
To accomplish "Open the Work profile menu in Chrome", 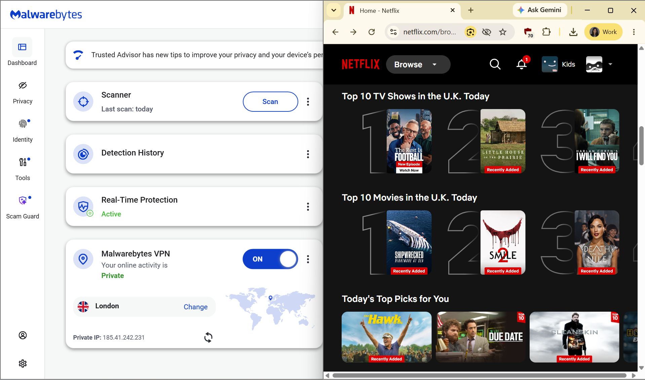I will coord(604,32).
